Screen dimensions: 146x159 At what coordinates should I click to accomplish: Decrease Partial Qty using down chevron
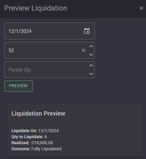pyautogui.click(x=91, y=74)
